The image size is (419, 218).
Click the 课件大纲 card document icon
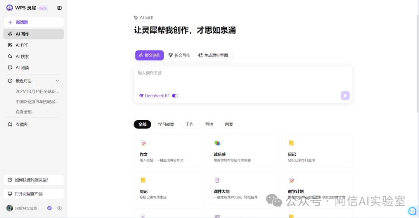[217, 180]
